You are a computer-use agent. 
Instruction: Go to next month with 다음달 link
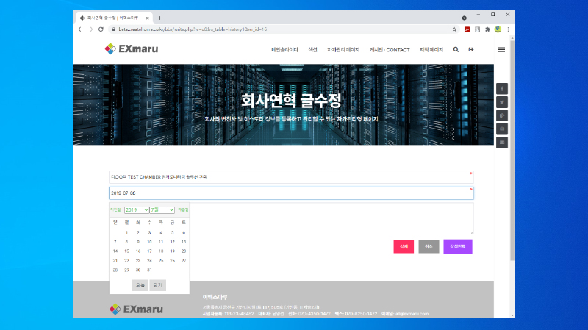coord(183,210)
